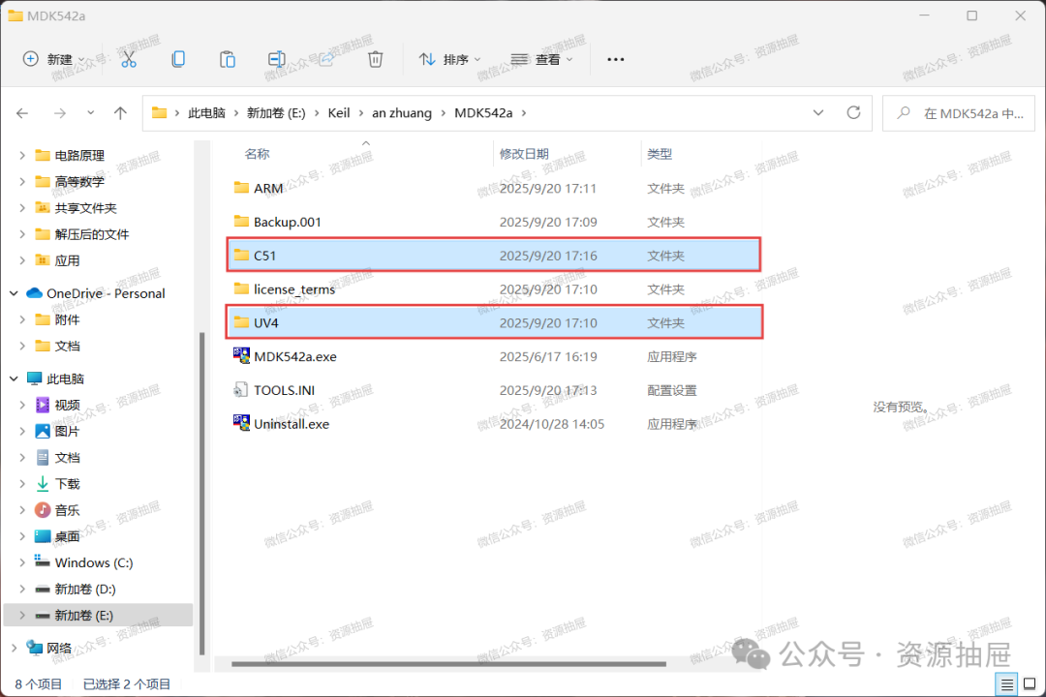Select the license_terms folder
Screen dimensions: 1046x697
(x=494, y=289)
